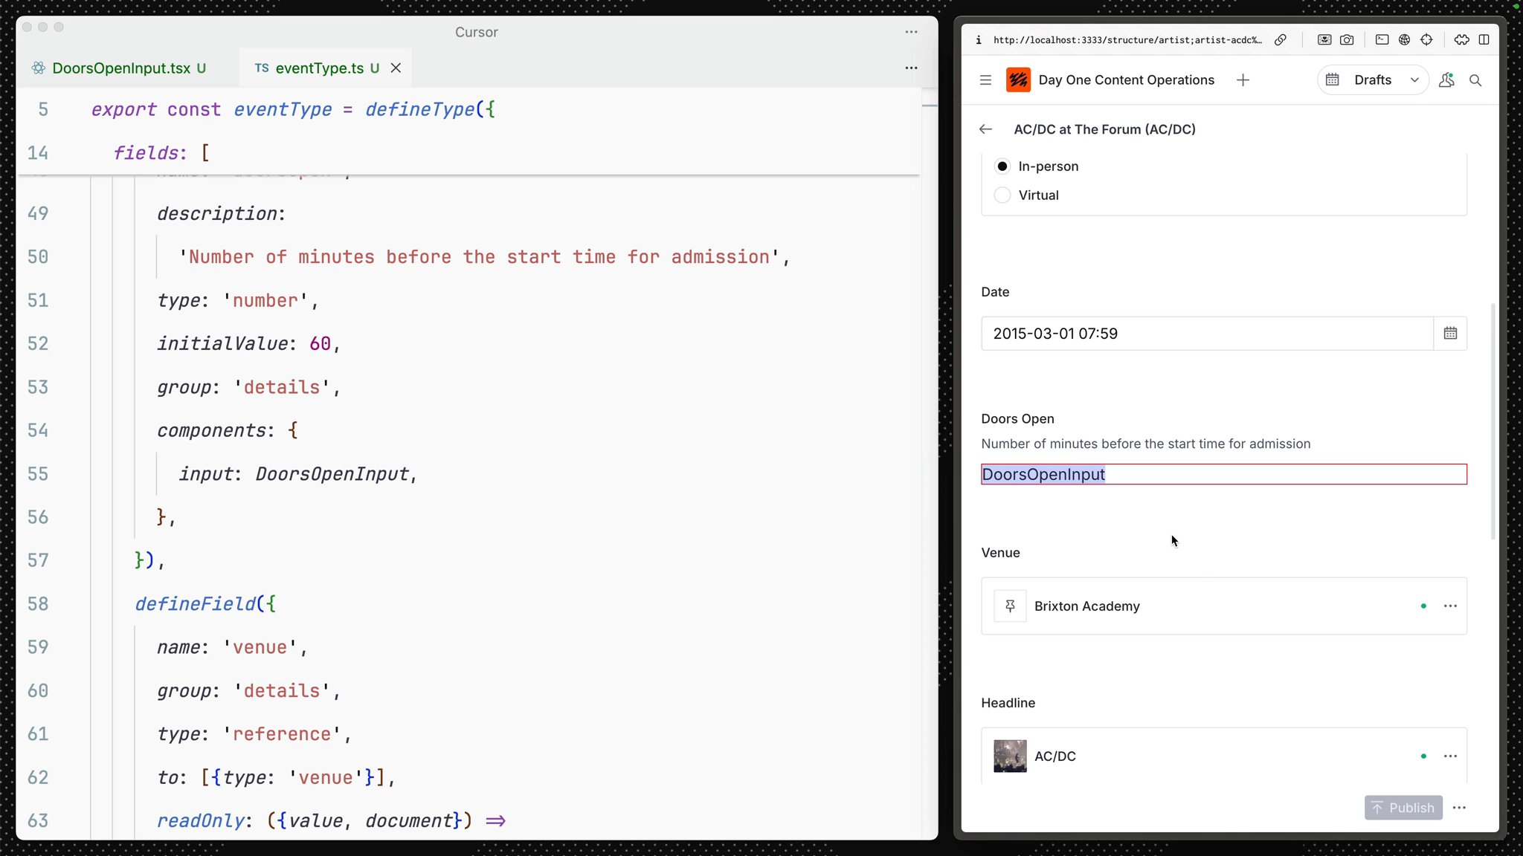The image size is (1523, 856).
Task: Switch to the eventType.ts tab
Action: (x=326, y=68)
